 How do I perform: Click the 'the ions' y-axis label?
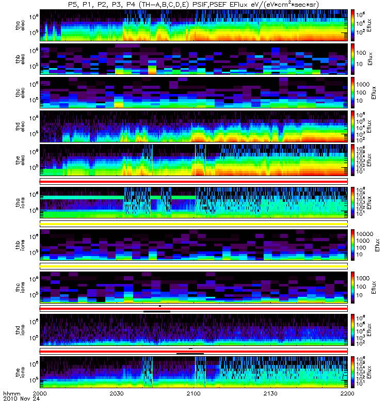(20, 372)
